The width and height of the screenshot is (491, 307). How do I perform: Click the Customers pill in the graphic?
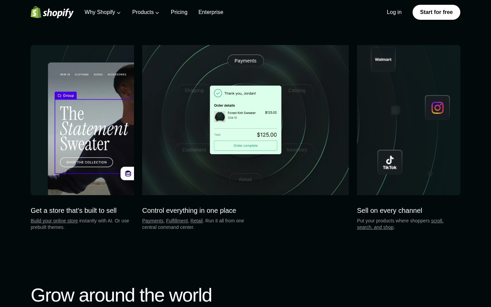(194, 150)
